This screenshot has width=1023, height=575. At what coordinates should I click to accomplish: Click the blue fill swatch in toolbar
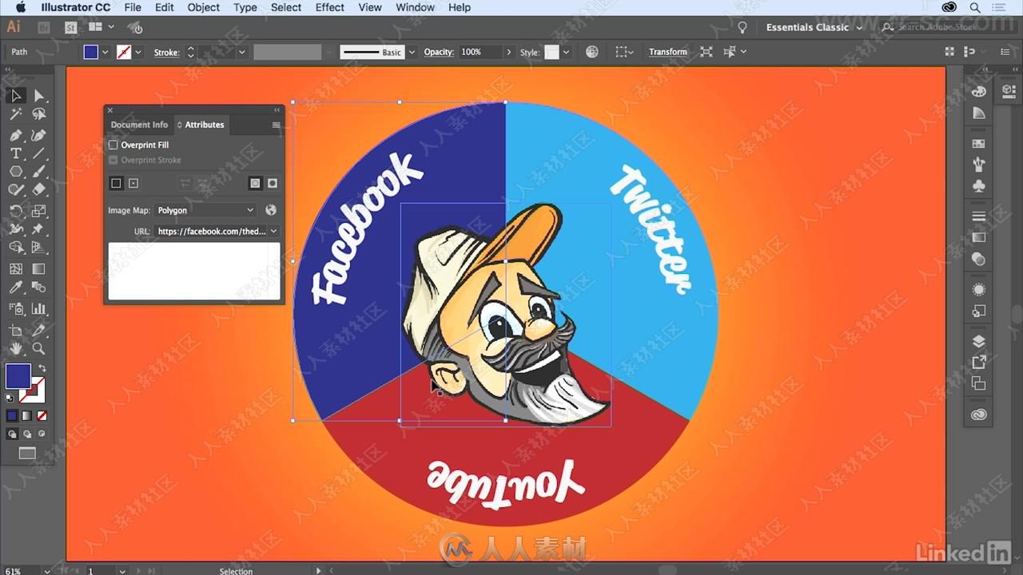click(x=18, y=376)
